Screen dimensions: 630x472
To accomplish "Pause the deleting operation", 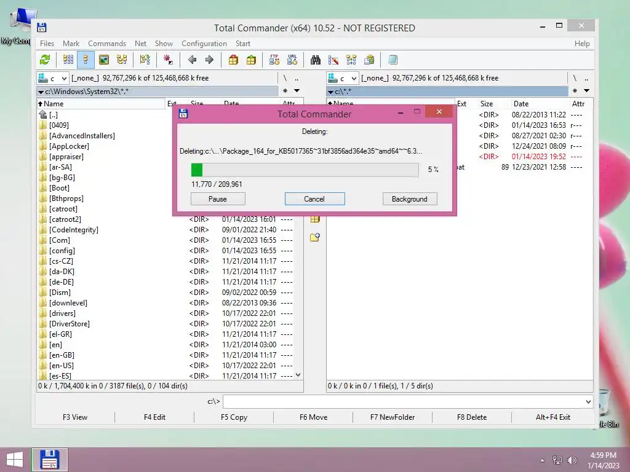I will click(x=218, y=199).
